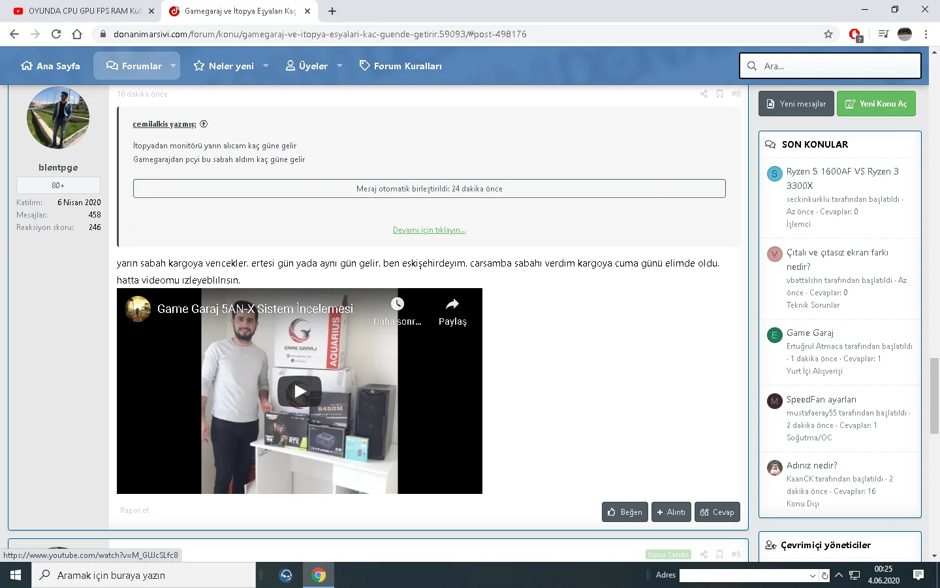The image size is (940, 588).
Task: Quote the post with Alıntı
Action: tap(671, 512)
